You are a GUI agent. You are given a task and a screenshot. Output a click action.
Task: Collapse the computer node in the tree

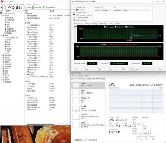(x=1, y=16)
